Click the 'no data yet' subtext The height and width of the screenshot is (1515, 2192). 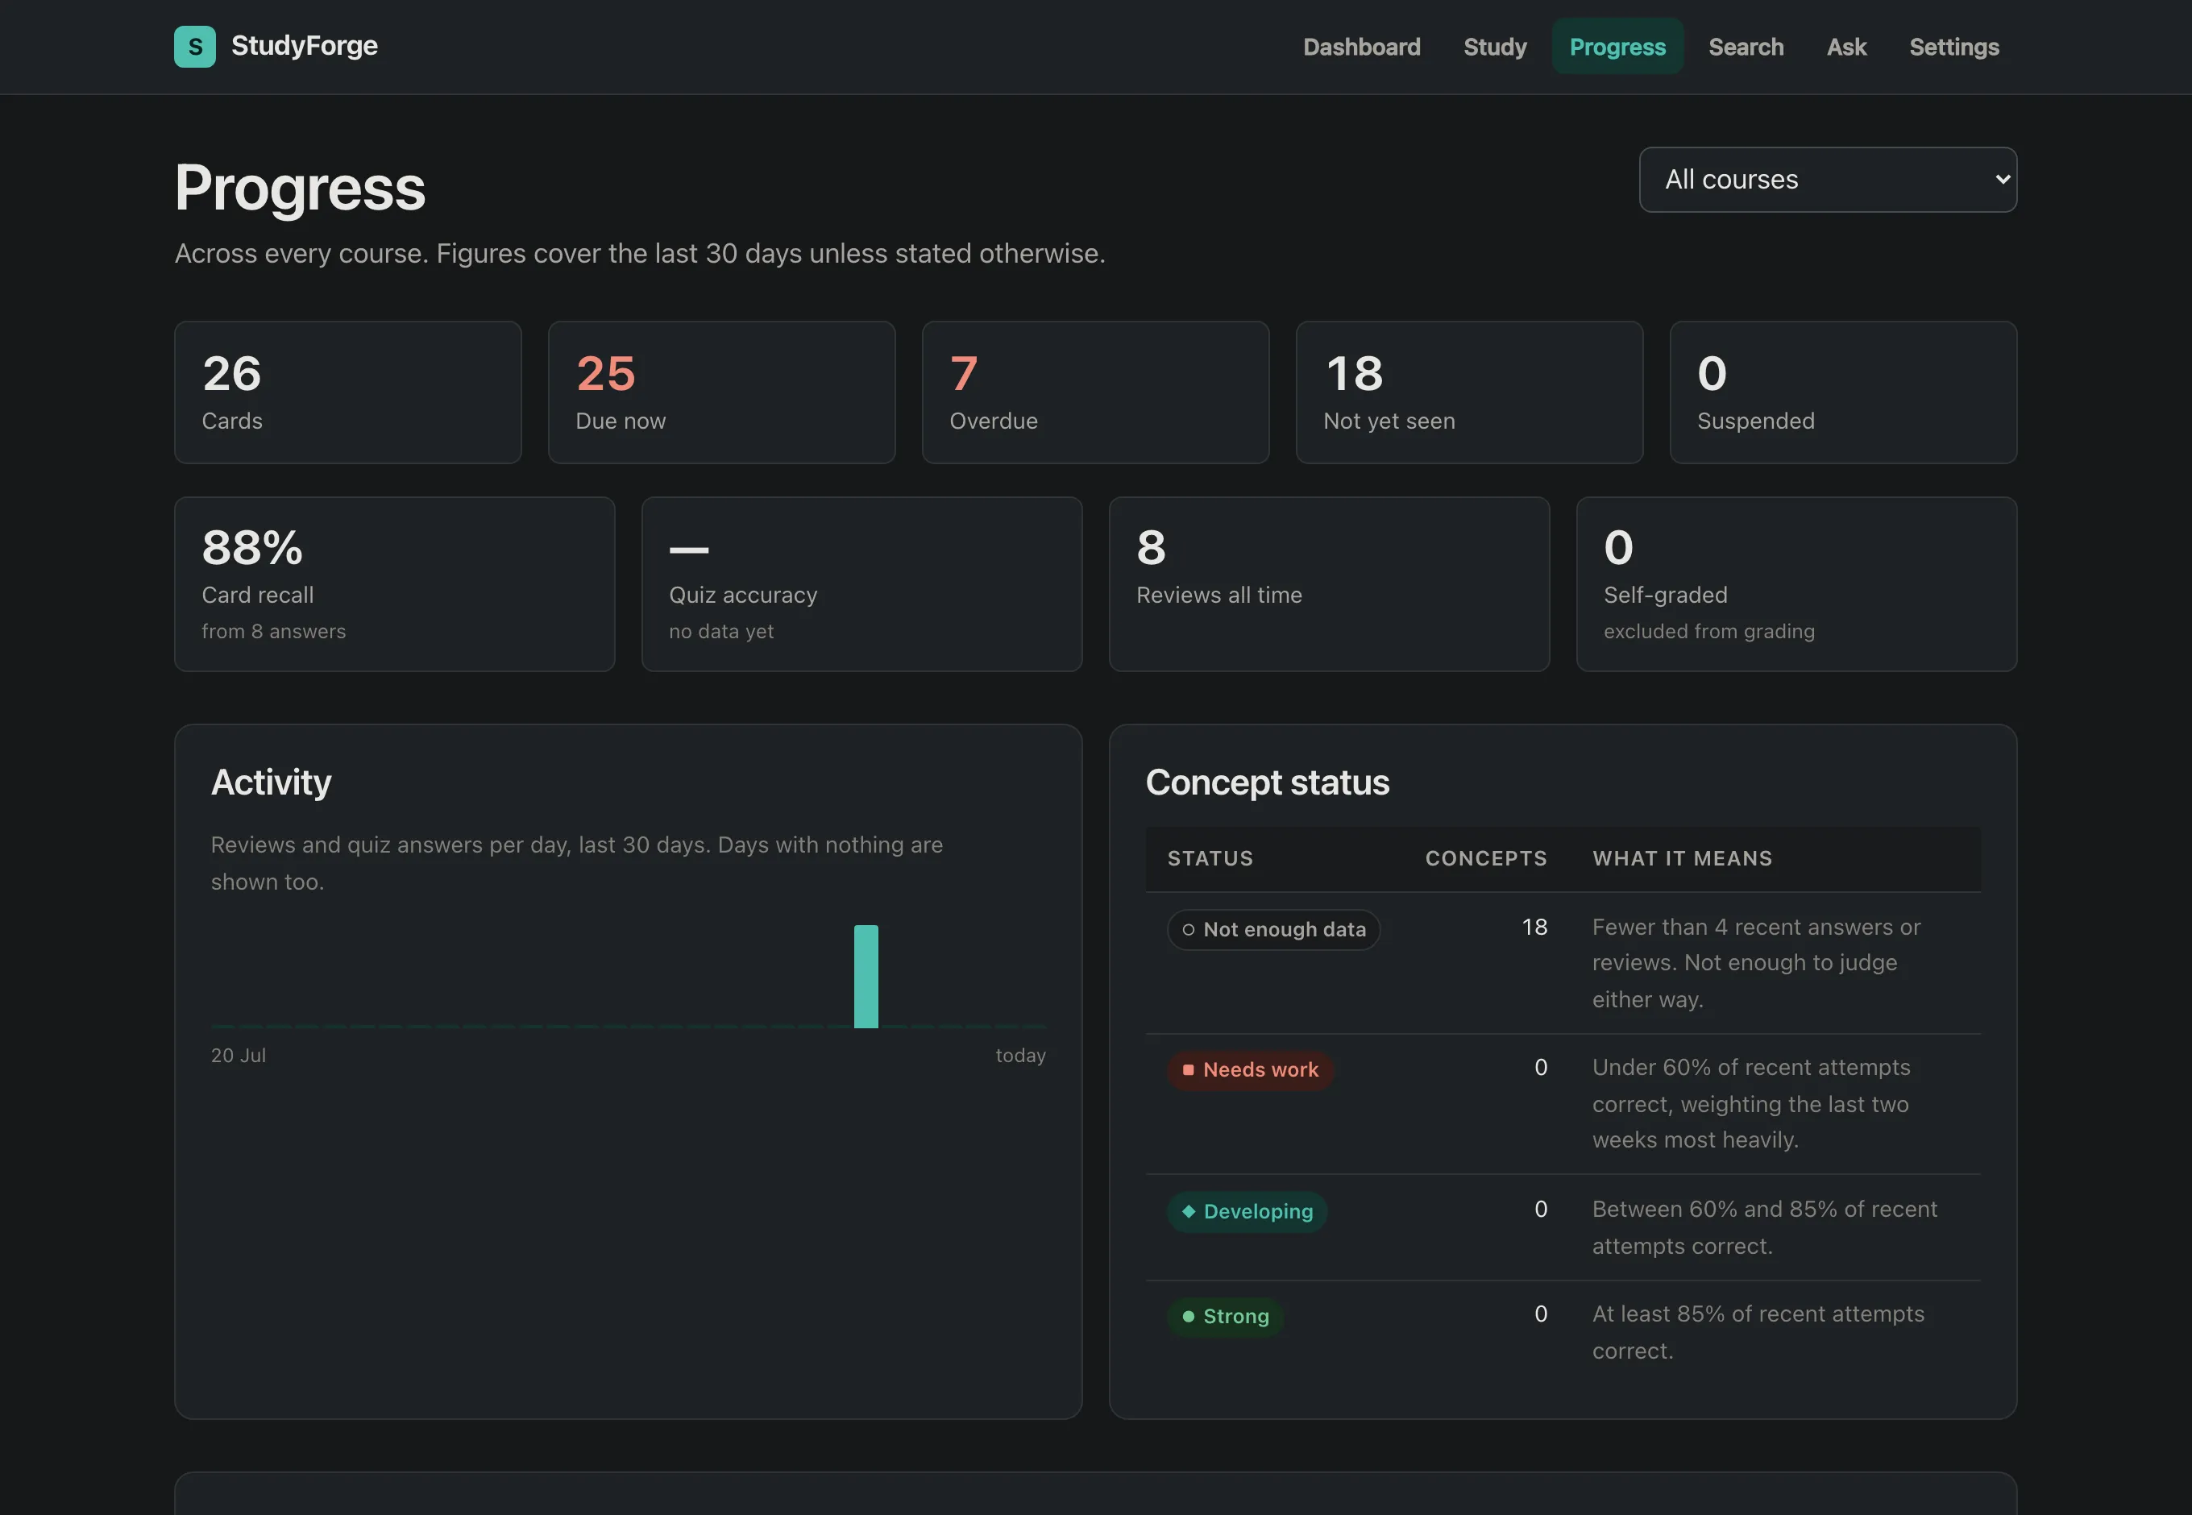click(721, 631)
